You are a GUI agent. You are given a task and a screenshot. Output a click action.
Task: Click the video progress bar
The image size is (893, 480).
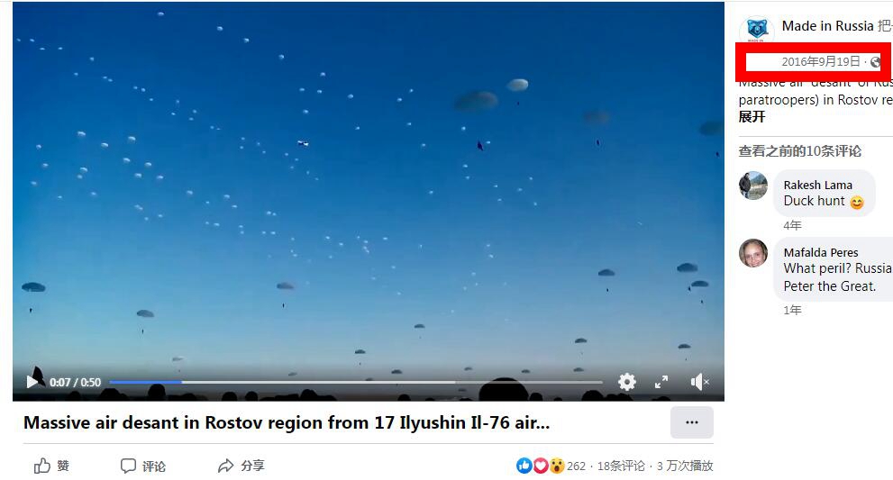pos(355,382)
